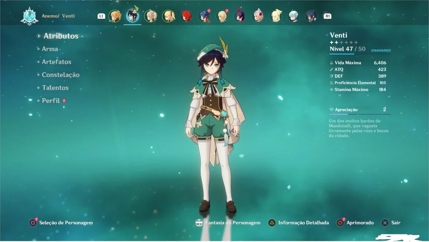Click the Stamina Máximo value '184'

tap(382, 90)
